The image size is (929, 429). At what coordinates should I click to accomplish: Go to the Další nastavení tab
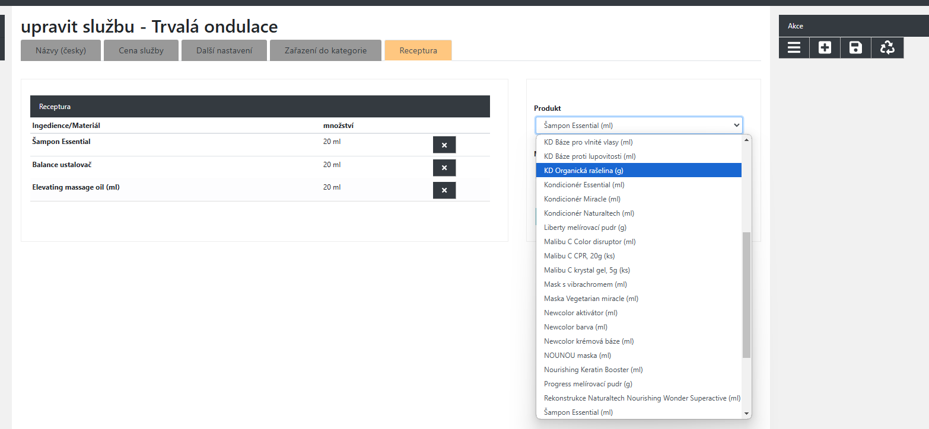click(x=224, y=50)
